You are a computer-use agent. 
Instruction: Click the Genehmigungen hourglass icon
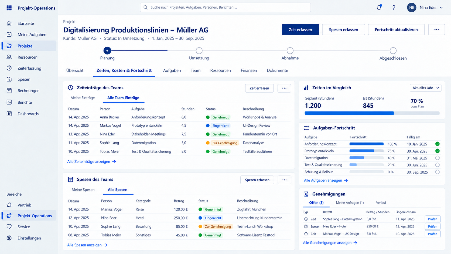pos(306,194)
